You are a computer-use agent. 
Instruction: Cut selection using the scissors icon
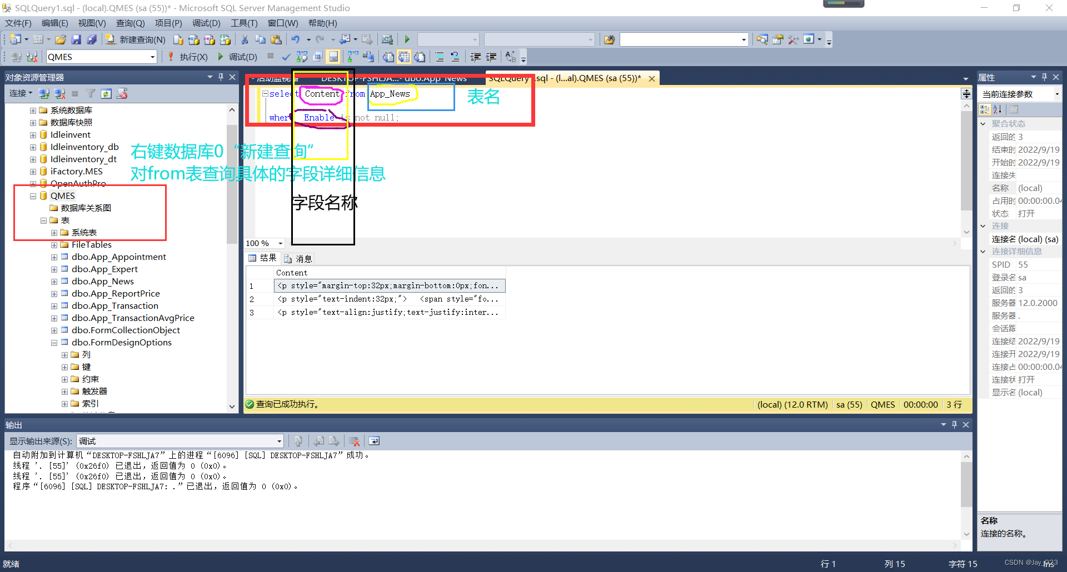pyautogui.click(x=245, y=39)
